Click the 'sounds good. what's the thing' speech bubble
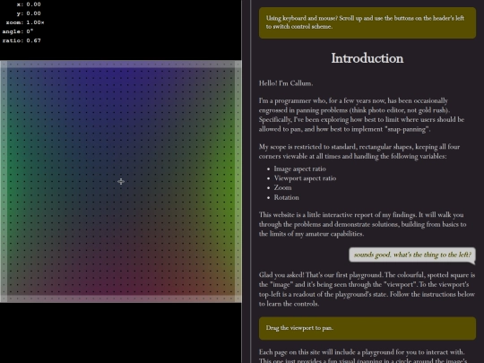Viewport: 484px width, 363px height. [x=412, y=255]
